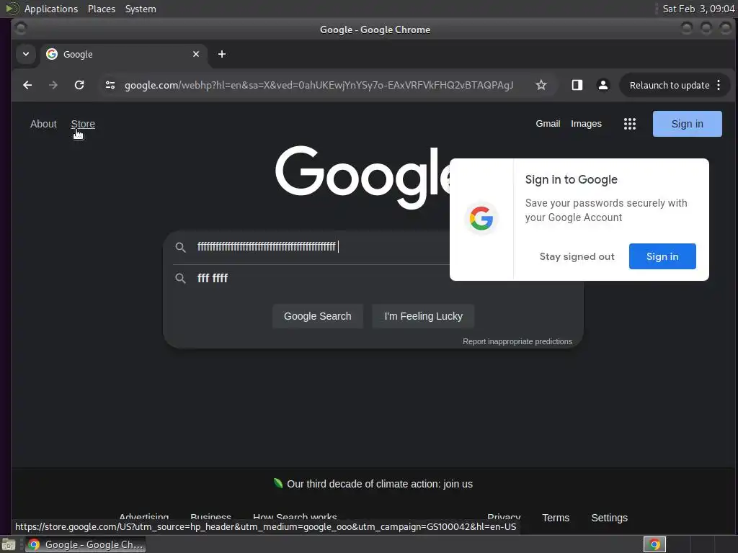Open the Terms footer link
Screen dimensions: 738x553
[556, 518]
